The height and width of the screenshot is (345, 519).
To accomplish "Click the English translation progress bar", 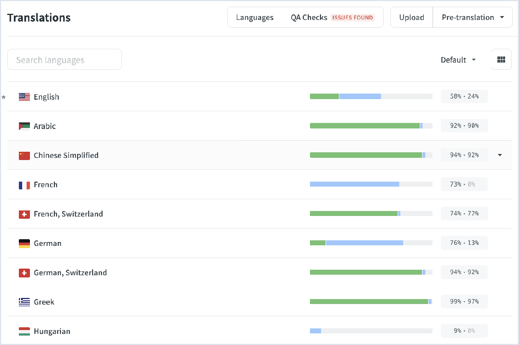I will [x=371, y=96].
